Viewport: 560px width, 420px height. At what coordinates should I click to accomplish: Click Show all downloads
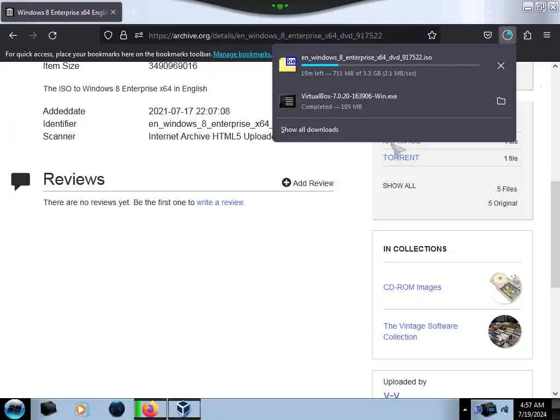(x=310, y=130)
